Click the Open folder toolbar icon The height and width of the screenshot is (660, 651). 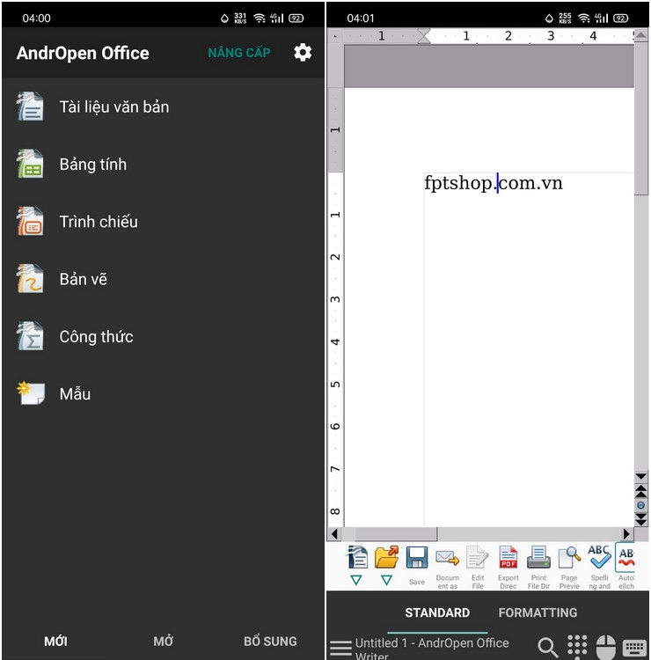pos(386,557)
